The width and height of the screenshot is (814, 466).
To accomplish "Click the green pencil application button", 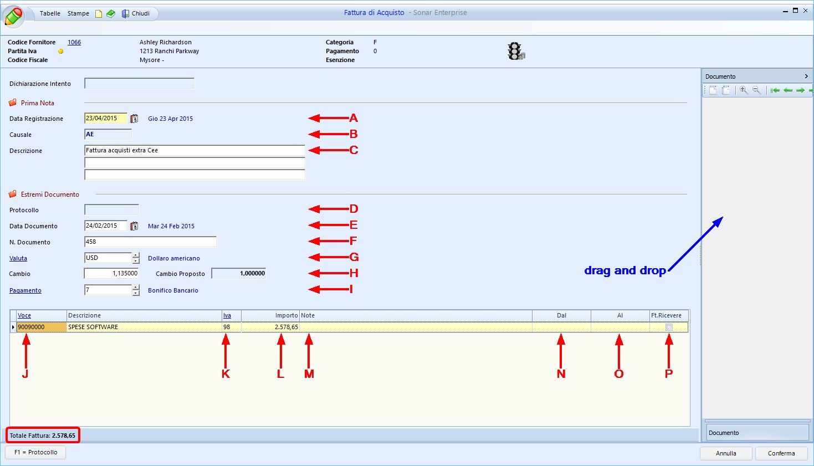I will point(13,16).
